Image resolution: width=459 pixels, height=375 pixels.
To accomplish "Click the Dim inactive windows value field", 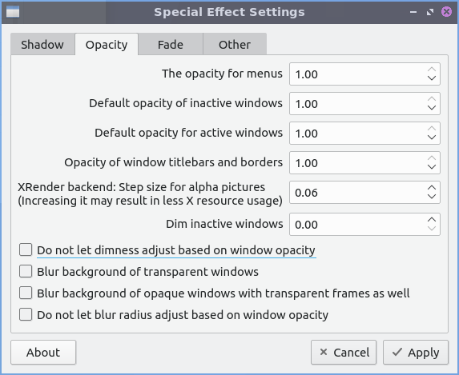I will [357, 224].
